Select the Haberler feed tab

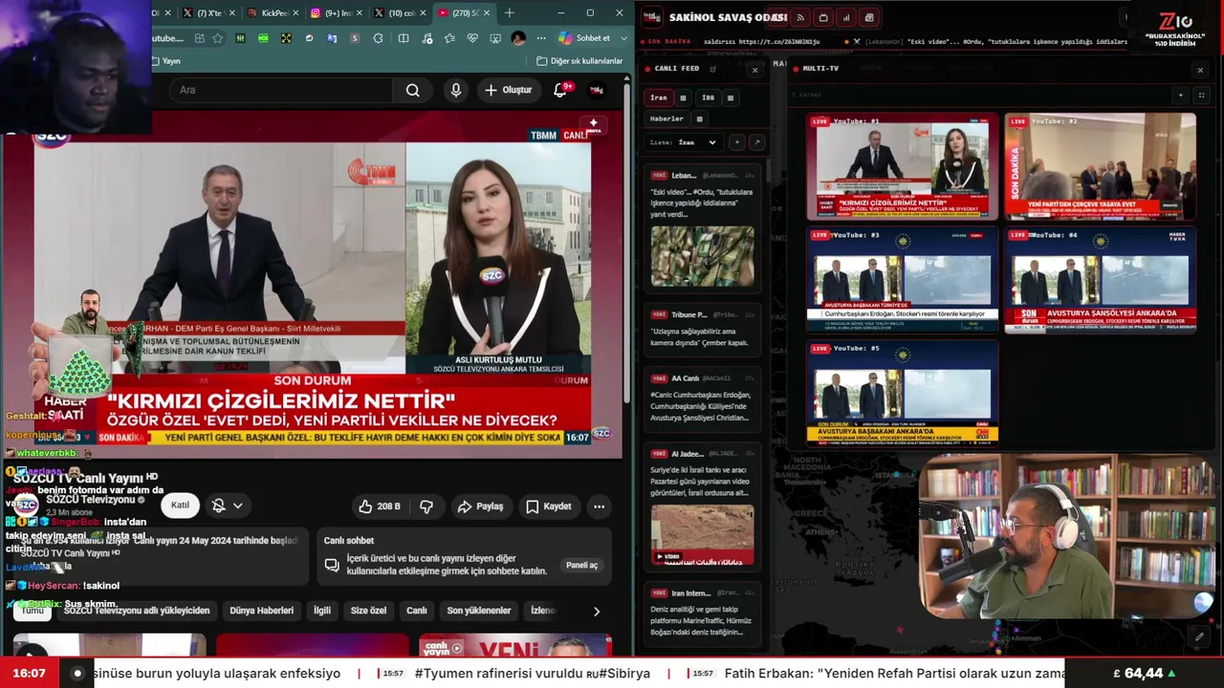pos(667,119)
